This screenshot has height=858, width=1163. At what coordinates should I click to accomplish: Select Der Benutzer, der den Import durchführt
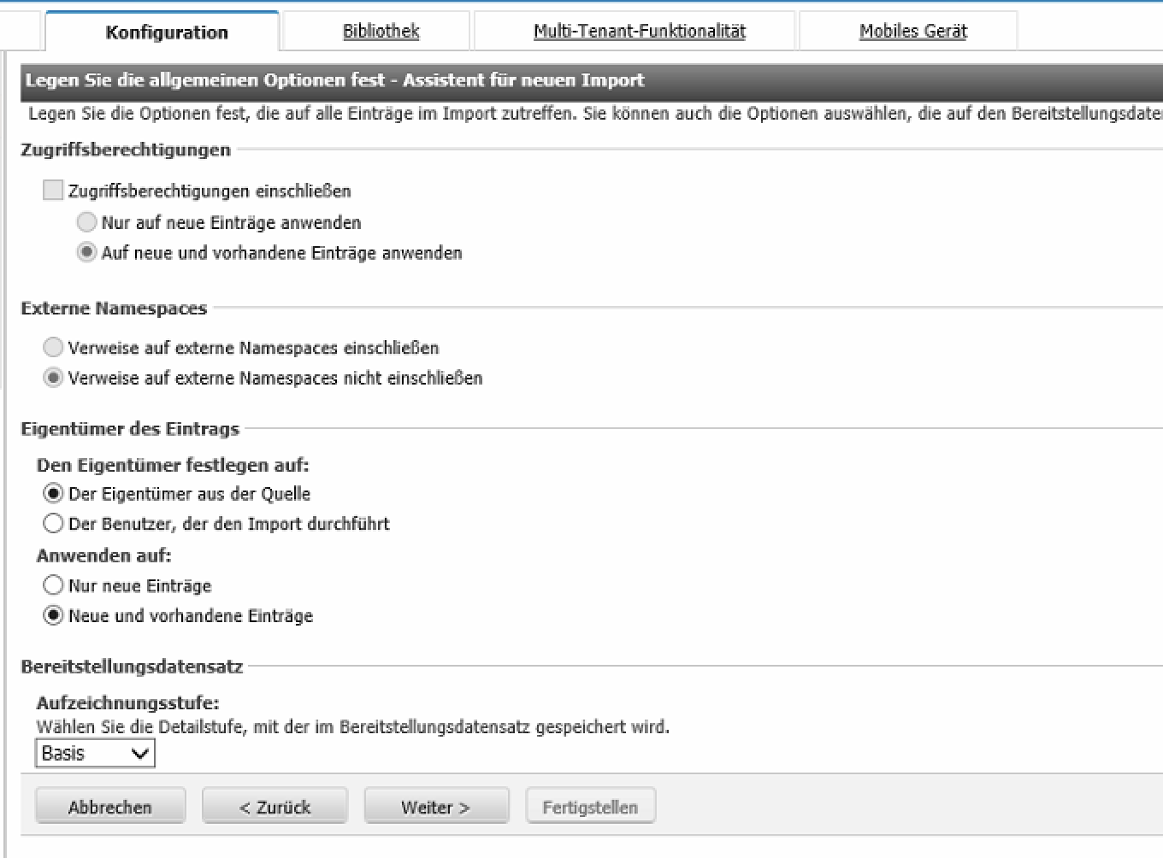53,523
